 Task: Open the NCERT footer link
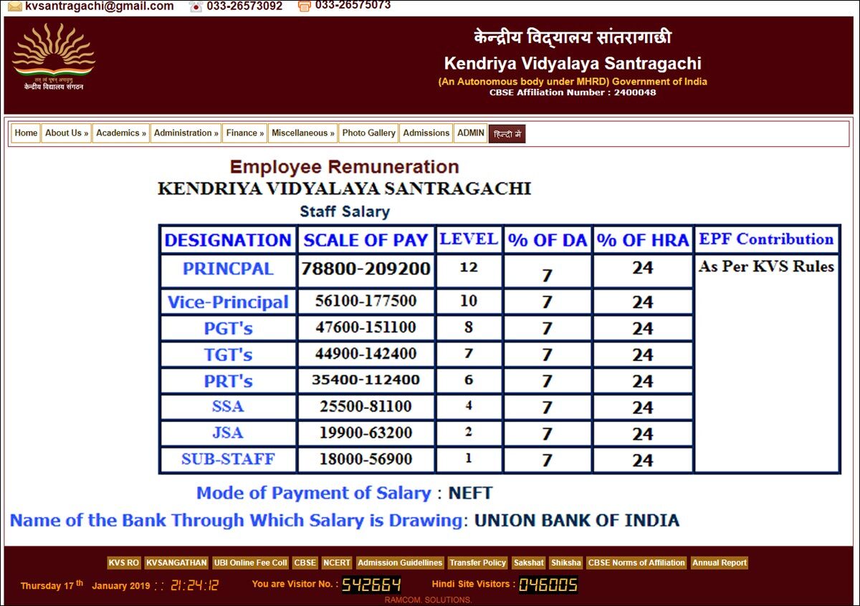click(336, 562)
